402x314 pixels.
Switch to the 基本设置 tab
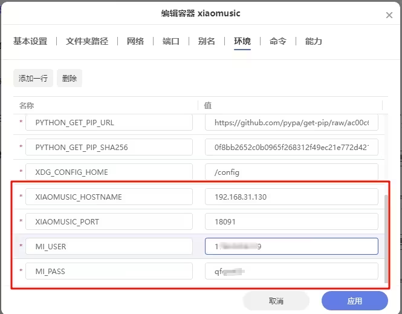click(30, 41)
